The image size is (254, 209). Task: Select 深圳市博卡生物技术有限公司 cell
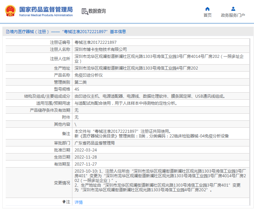(x=101, y=49)
